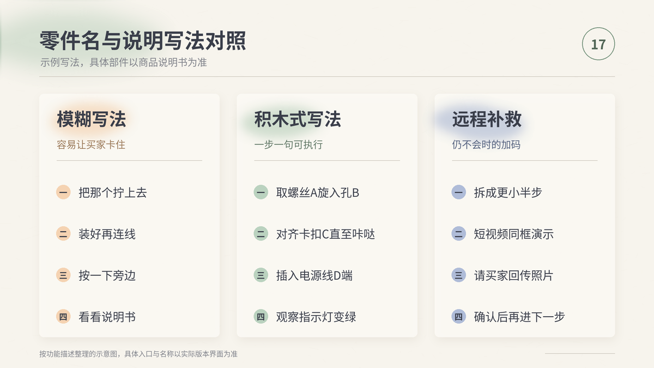Click the orange step-four bullet beside 看看说明书

pyautogui.click(x=63, y=317)
